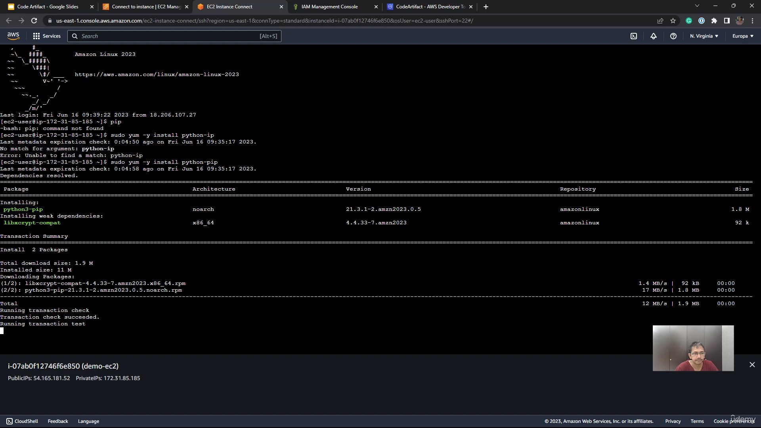Go back in browser history

click(9, 21)
